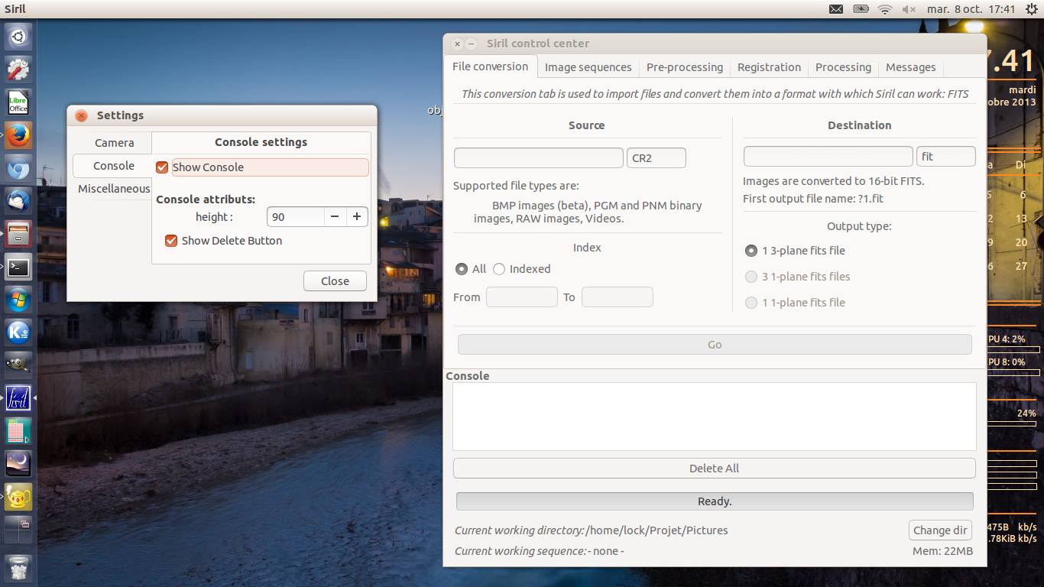Go to the Pre-processing tab
This screenshot has height=587, width=1044.
(685, 67)
